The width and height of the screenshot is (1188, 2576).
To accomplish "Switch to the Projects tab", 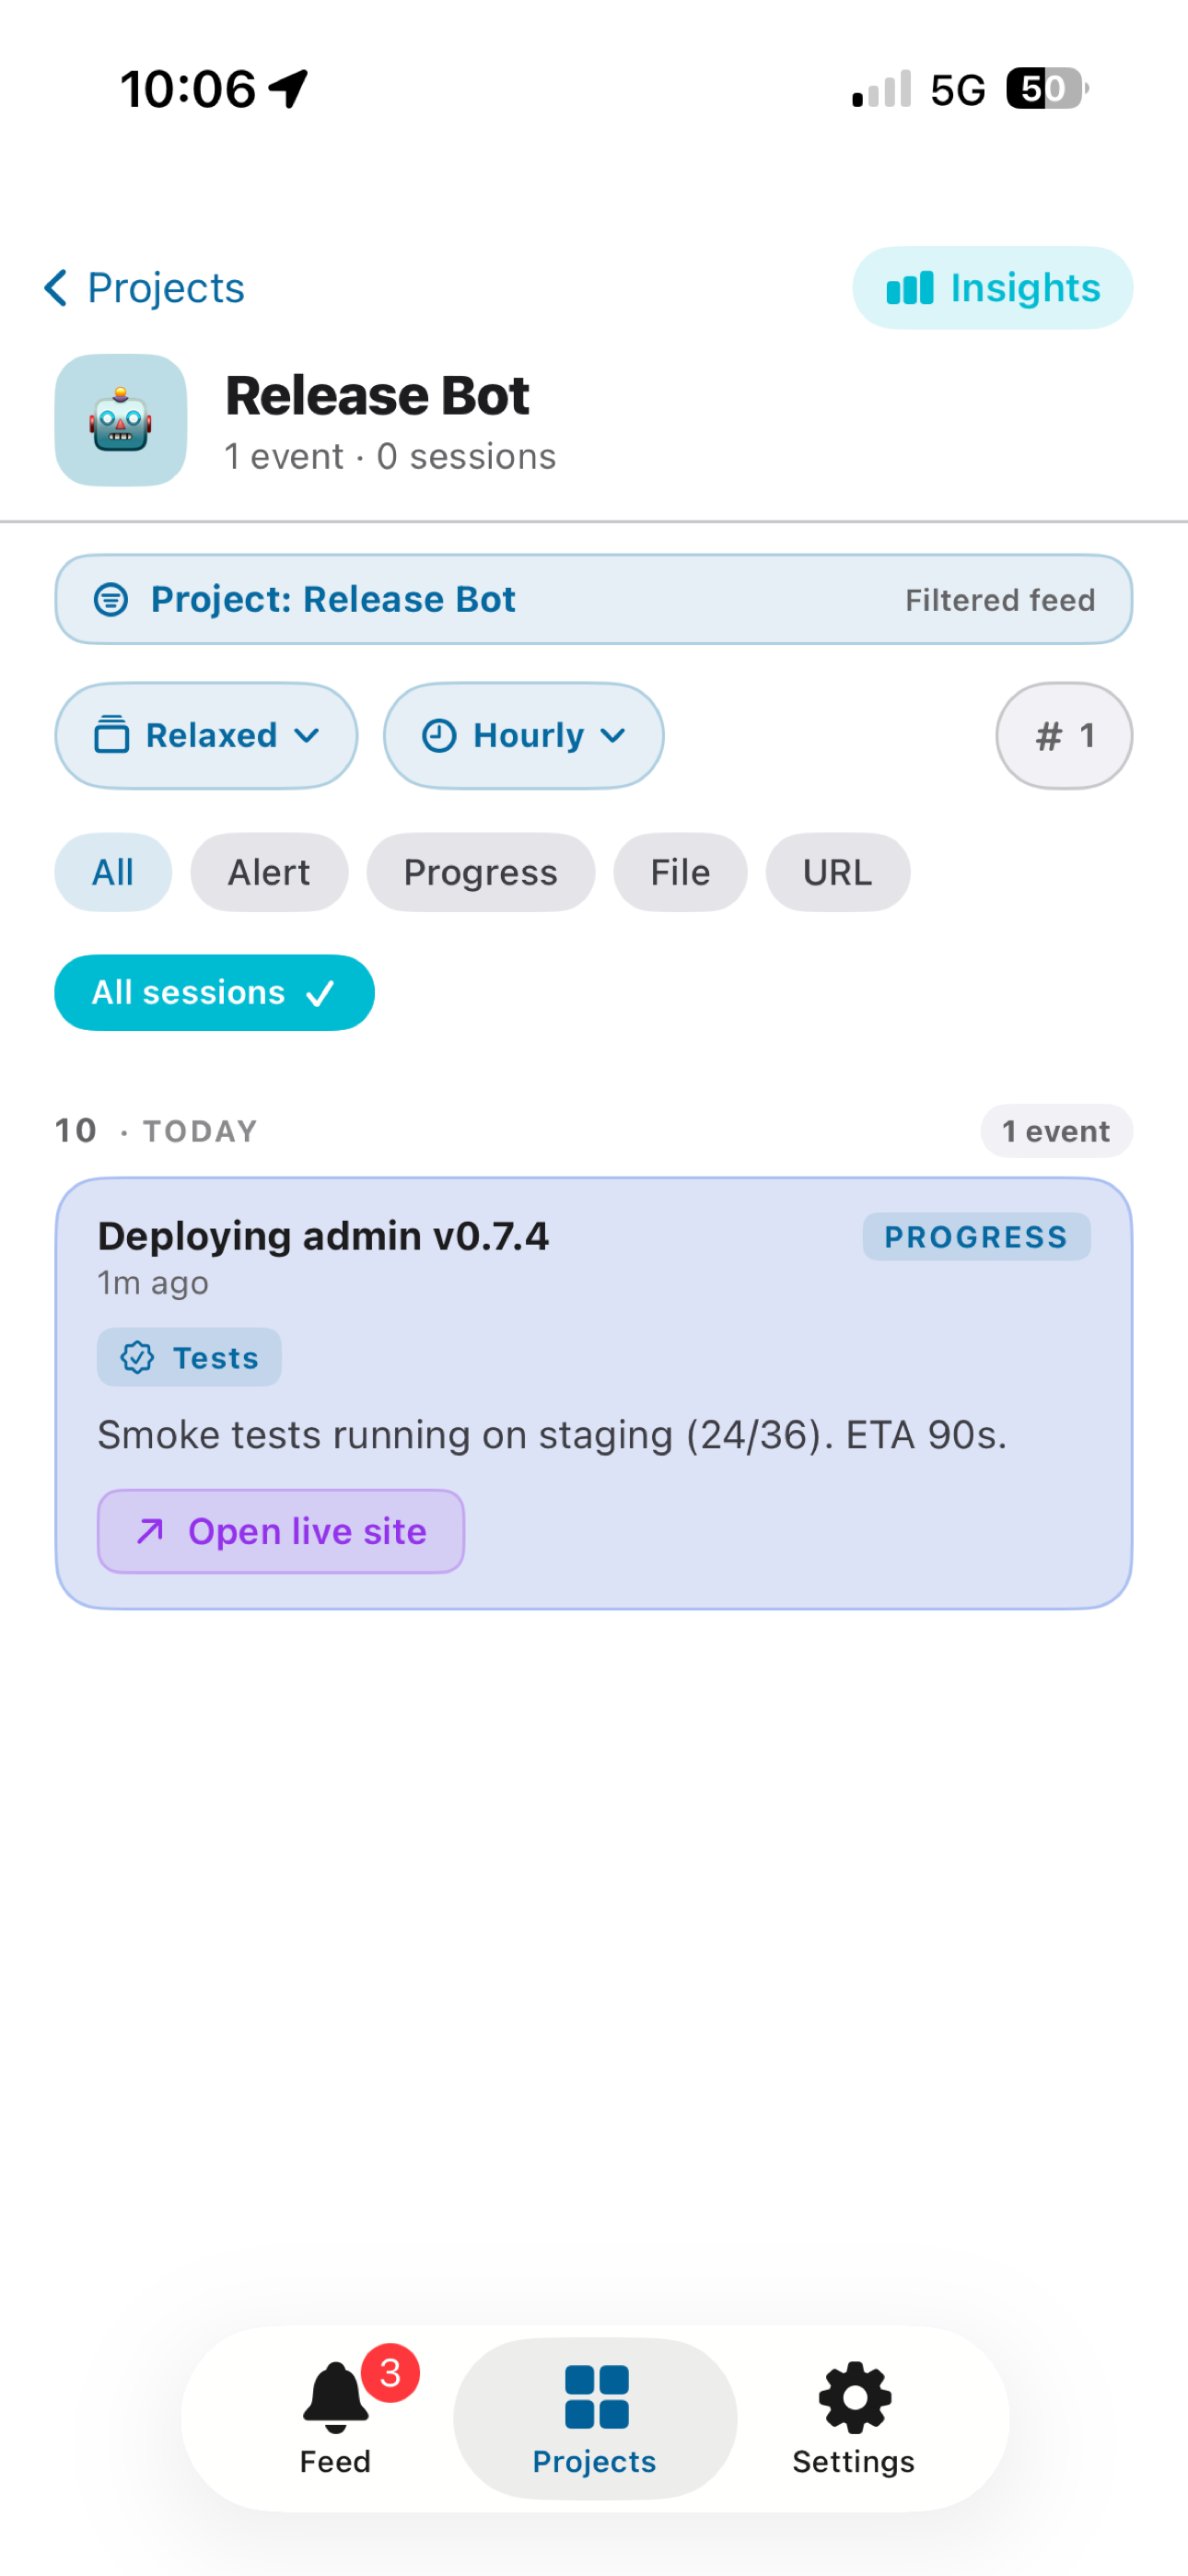I will tap(595, 2418).
